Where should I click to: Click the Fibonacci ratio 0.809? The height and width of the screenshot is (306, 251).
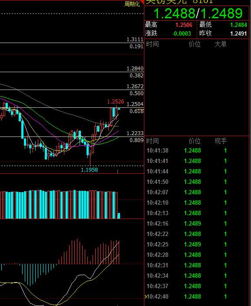137,140
